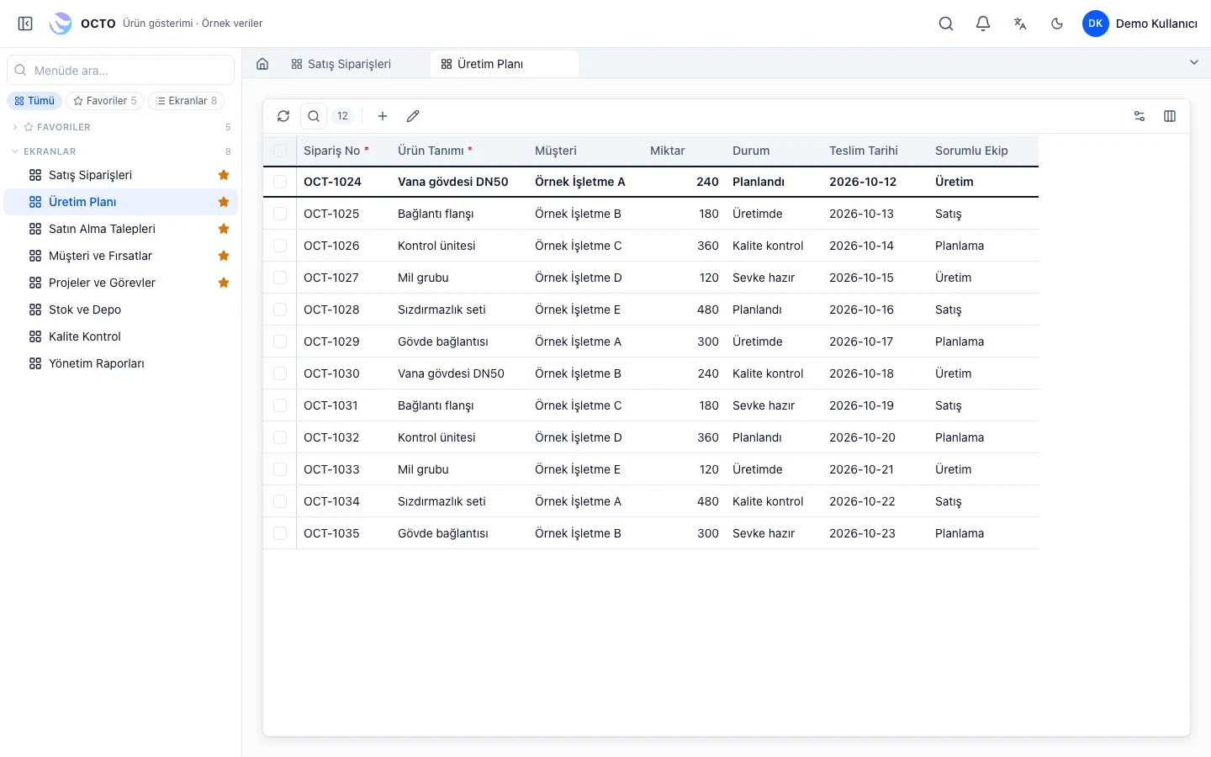The height and width of the screenshot is (757, 1211).
Task: Expand the FAVORİLER section
Action: point(121,127)
